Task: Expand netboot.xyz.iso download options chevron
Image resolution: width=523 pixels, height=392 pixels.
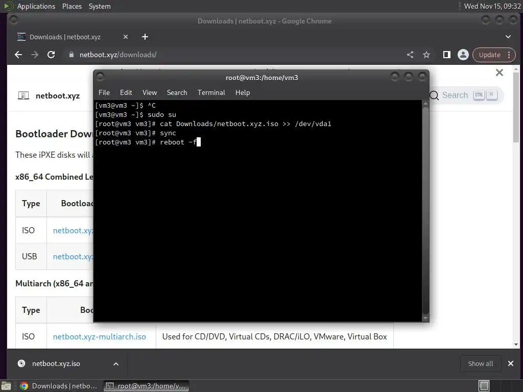Action: (x=116, y=363)
